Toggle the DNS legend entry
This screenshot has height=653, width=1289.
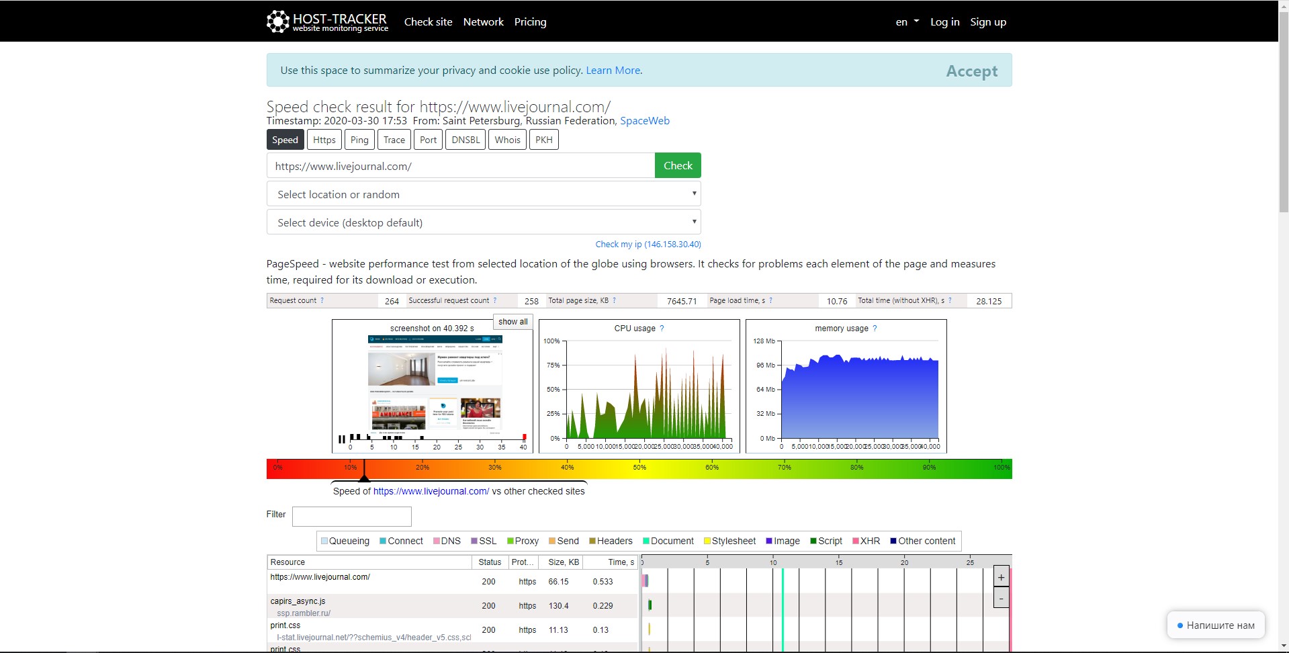pyautogui.click(x=447, y=541)
